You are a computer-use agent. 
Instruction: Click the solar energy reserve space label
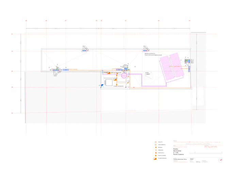[150, 54]
